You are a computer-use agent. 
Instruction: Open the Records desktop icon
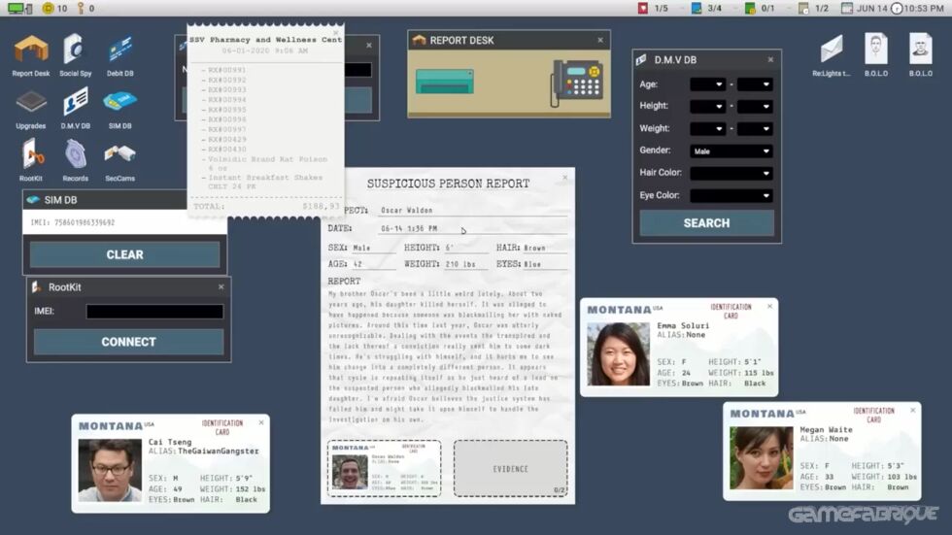pyautogui.click(x=76, y=160)
